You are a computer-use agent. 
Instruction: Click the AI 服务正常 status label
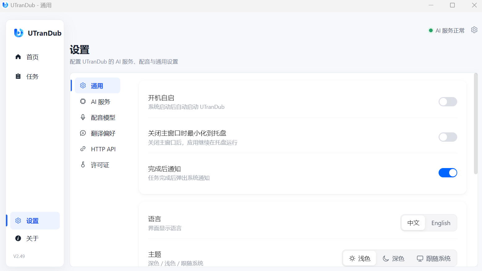[x=450, y=30]
